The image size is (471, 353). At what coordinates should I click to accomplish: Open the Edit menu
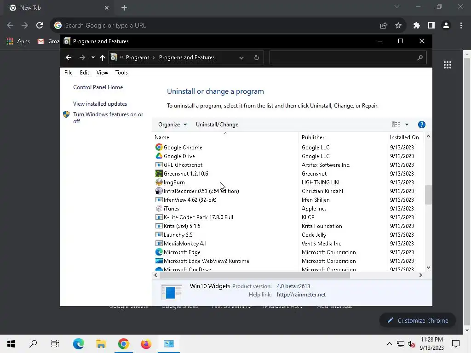point(85,72)
